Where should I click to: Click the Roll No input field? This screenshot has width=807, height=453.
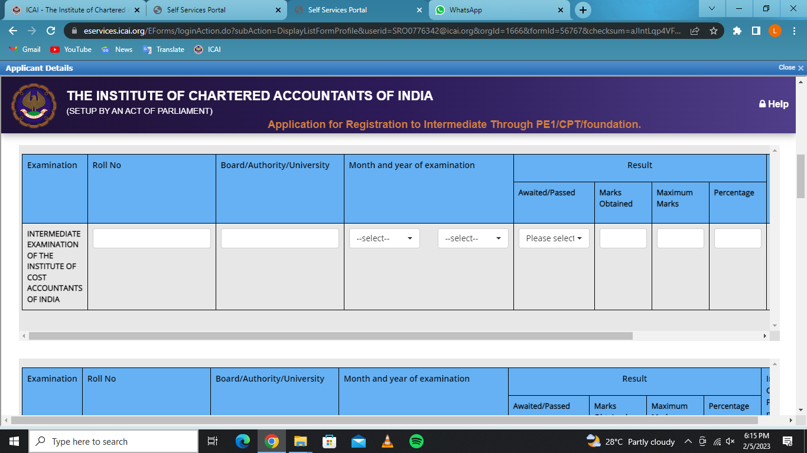[152, 238]
